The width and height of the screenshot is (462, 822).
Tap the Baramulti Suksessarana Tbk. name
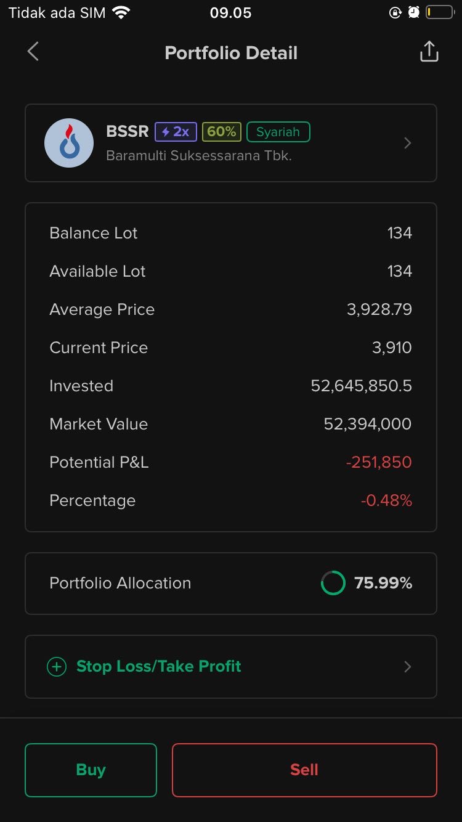click(x=198, y=156)
